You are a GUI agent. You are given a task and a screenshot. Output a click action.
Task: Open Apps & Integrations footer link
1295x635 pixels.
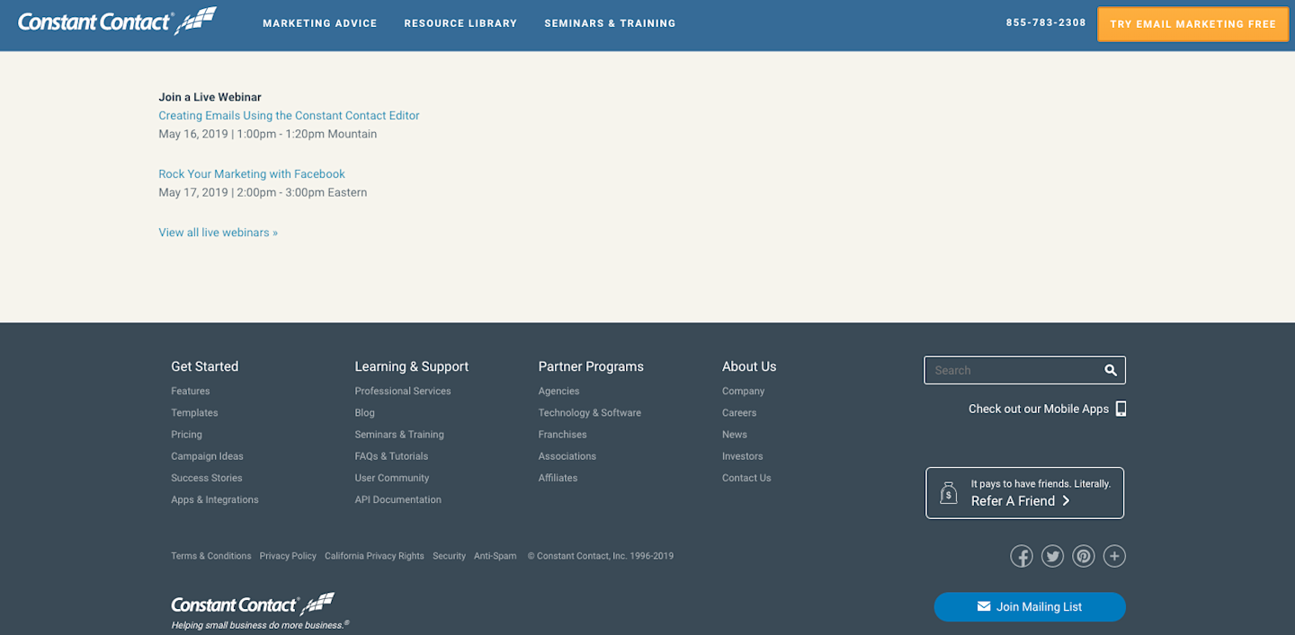pos(215,499)
